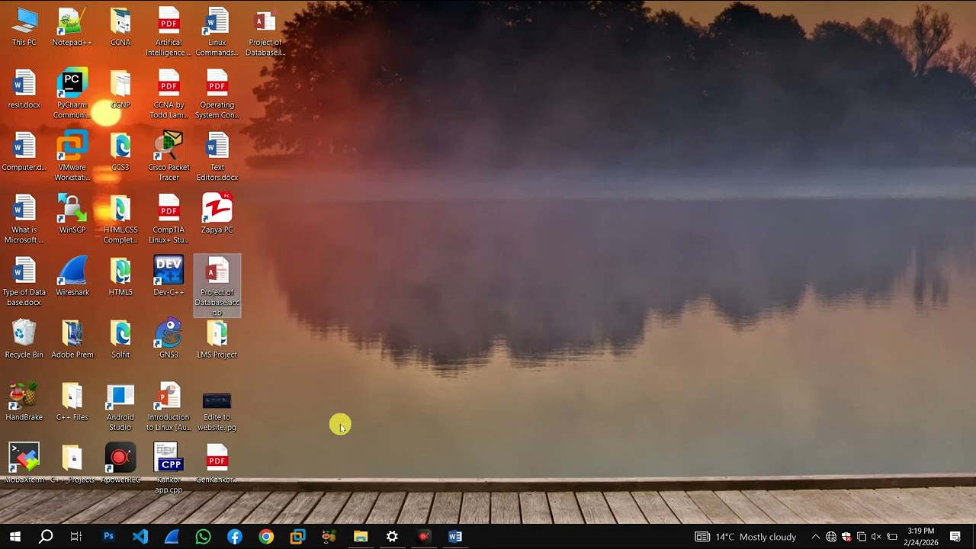The image size is (976, 549).
Task: Open HTML,CSS Complet shortcut
Action: coord(120,220)
